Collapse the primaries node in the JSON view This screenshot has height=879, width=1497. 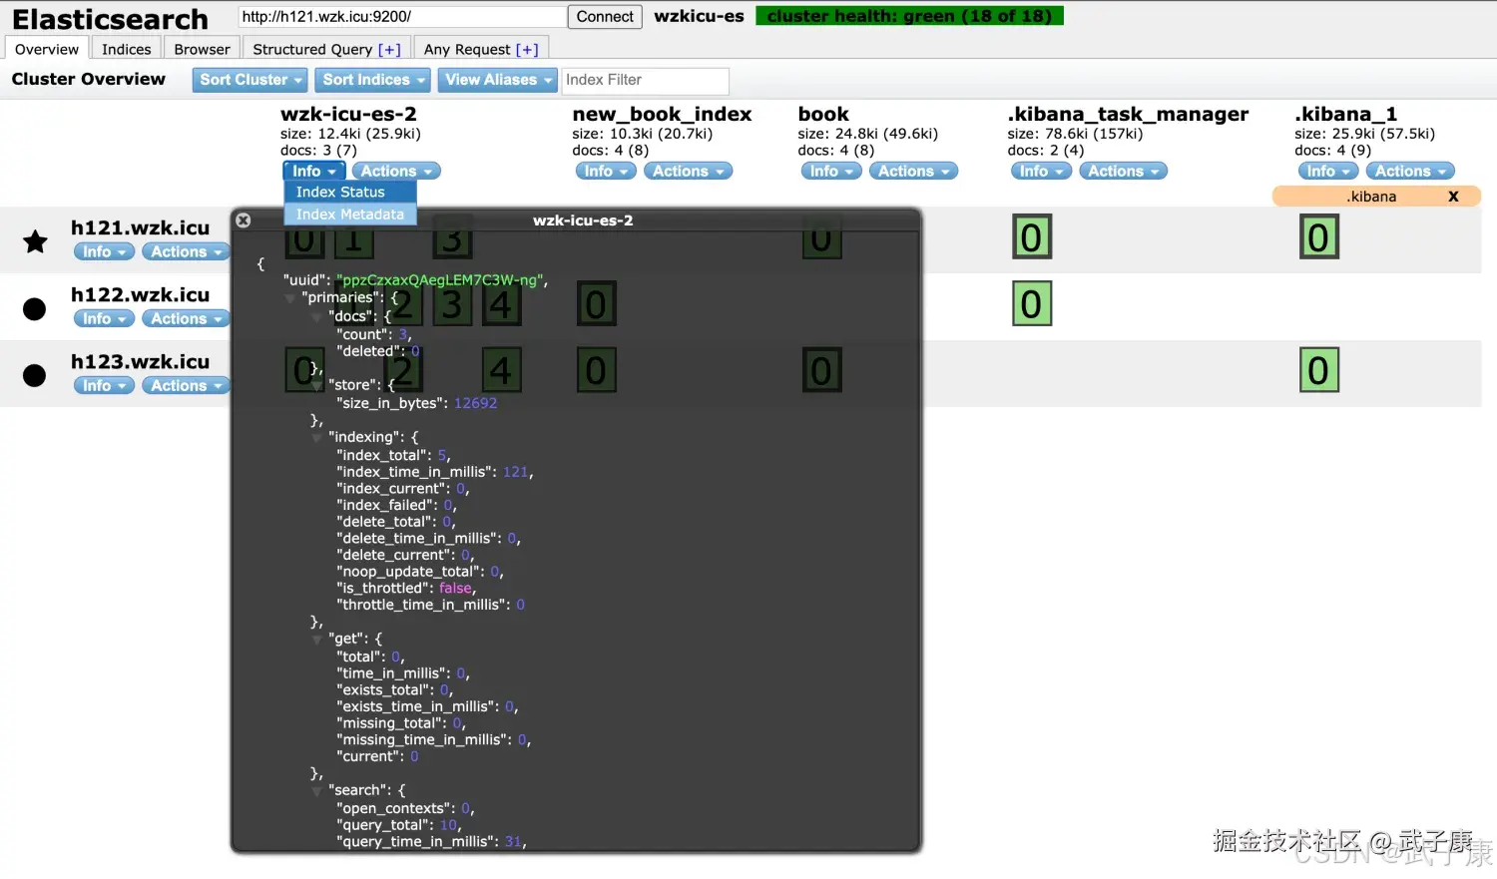[289, 297]
